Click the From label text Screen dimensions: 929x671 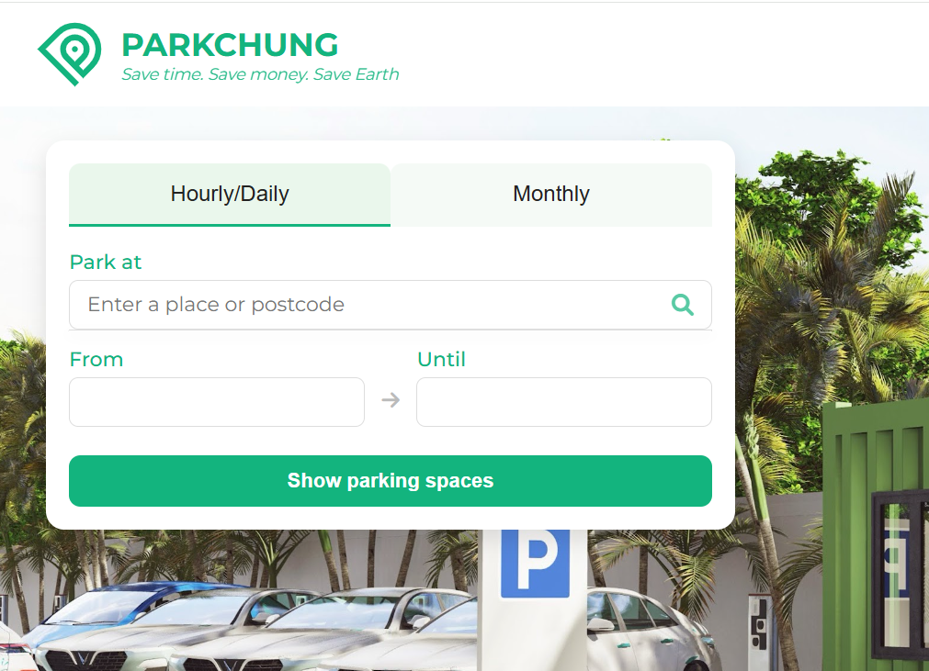click(x=96, y=359)
